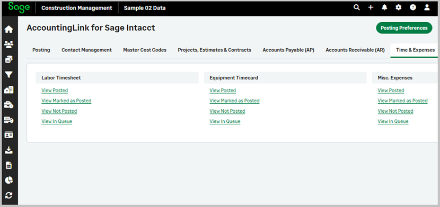This screenshot has width=440, height=207.
Task: Select the Master Cost Codes tab
Action: tap(145, 50)
